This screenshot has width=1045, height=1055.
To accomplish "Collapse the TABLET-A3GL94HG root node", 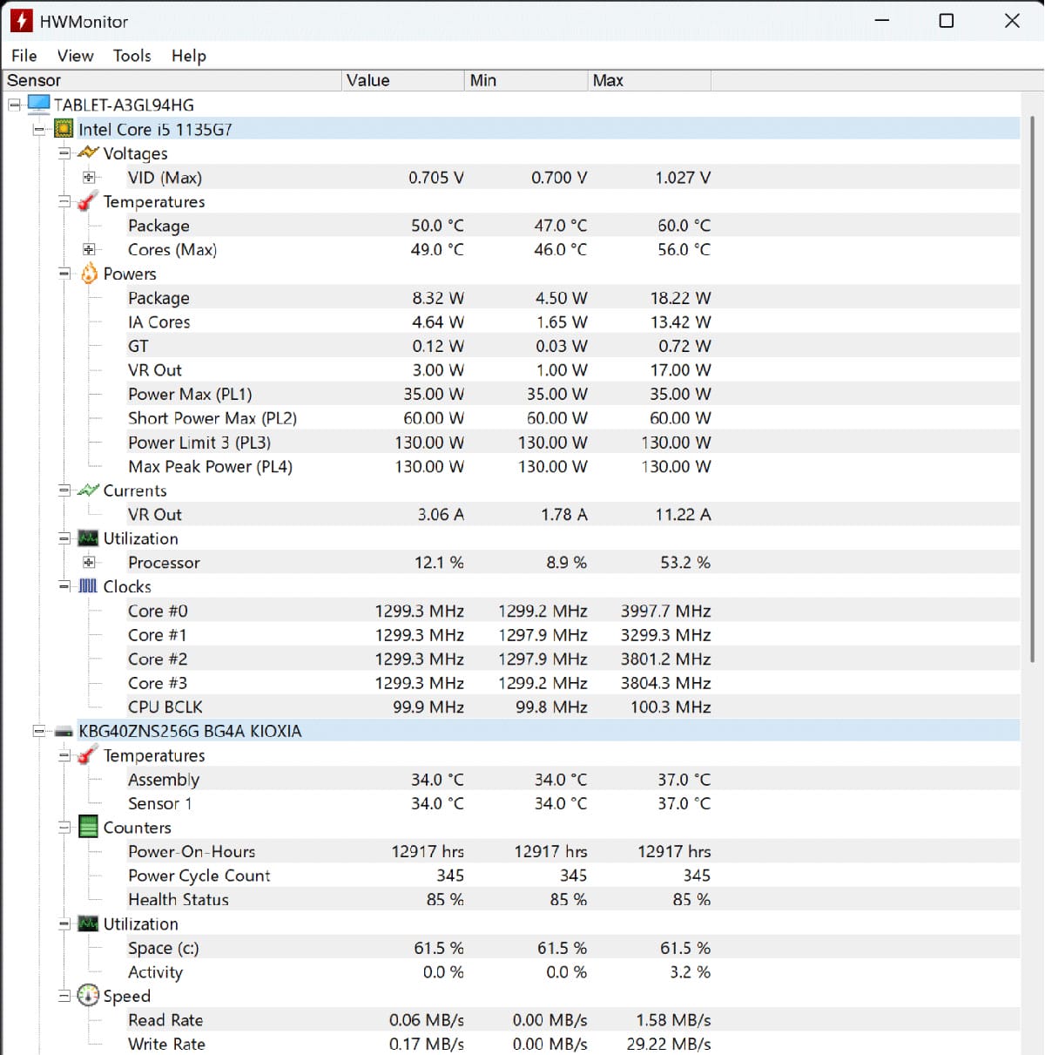I will 15,105.
